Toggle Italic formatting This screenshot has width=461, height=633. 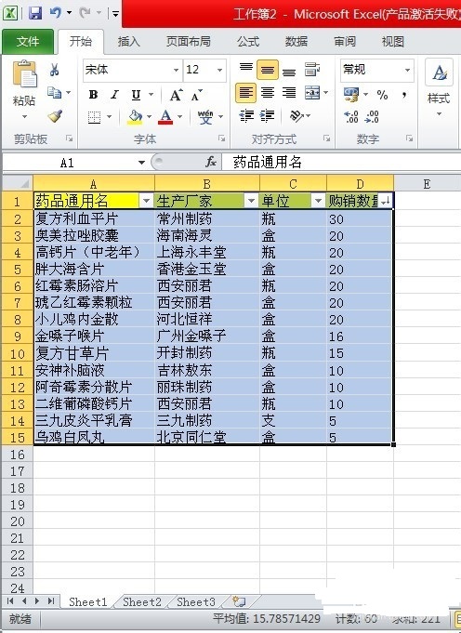tap(115, 95)
